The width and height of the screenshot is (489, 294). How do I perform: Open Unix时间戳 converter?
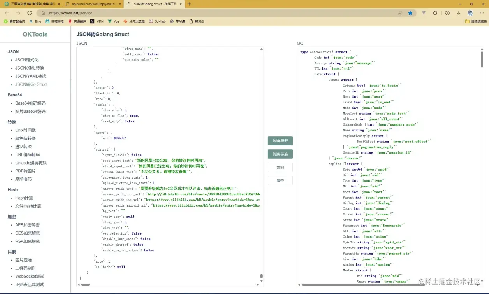click(x=26, y=130)
